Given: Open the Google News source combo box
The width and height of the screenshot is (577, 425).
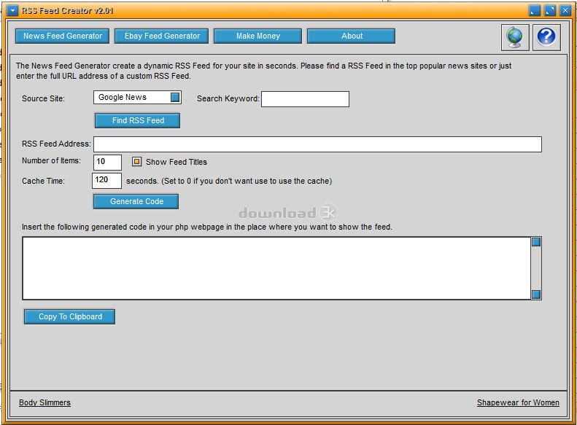Looking at the screenshot, I should pyautogui.click(x=137, y=98).
